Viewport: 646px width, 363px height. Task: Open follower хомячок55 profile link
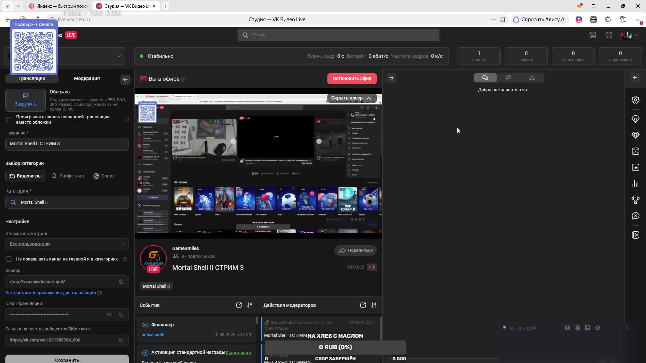(x=153, y=335)
